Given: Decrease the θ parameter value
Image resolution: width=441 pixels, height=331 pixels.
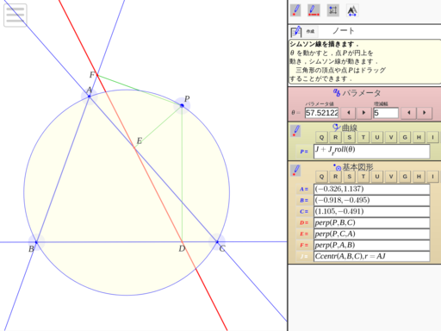Looking at the screenshot, I should (349, 113).
